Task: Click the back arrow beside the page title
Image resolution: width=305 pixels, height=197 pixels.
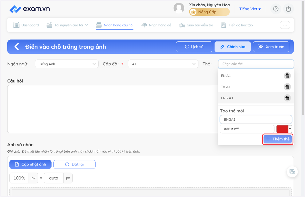Action: [x=17, y=47]
